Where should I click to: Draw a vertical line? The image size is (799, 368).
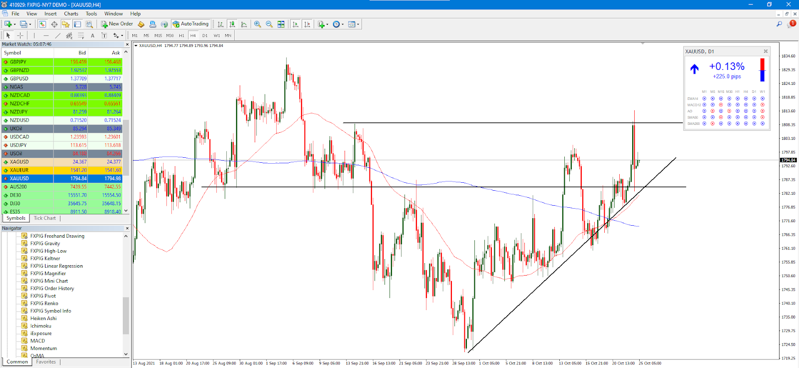pyautogui.click(x=34, y=35)
